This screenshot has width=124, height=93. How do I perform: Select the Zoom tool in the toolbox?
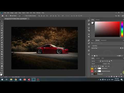(x=2, y=68)
